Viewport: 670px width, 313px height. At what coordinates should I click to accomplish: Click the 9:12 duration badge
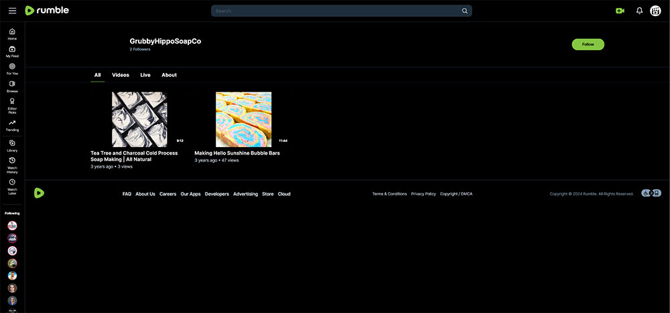[x=180, y=140]
